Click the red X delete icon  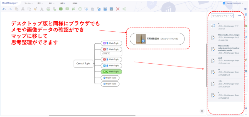point(118,9)
